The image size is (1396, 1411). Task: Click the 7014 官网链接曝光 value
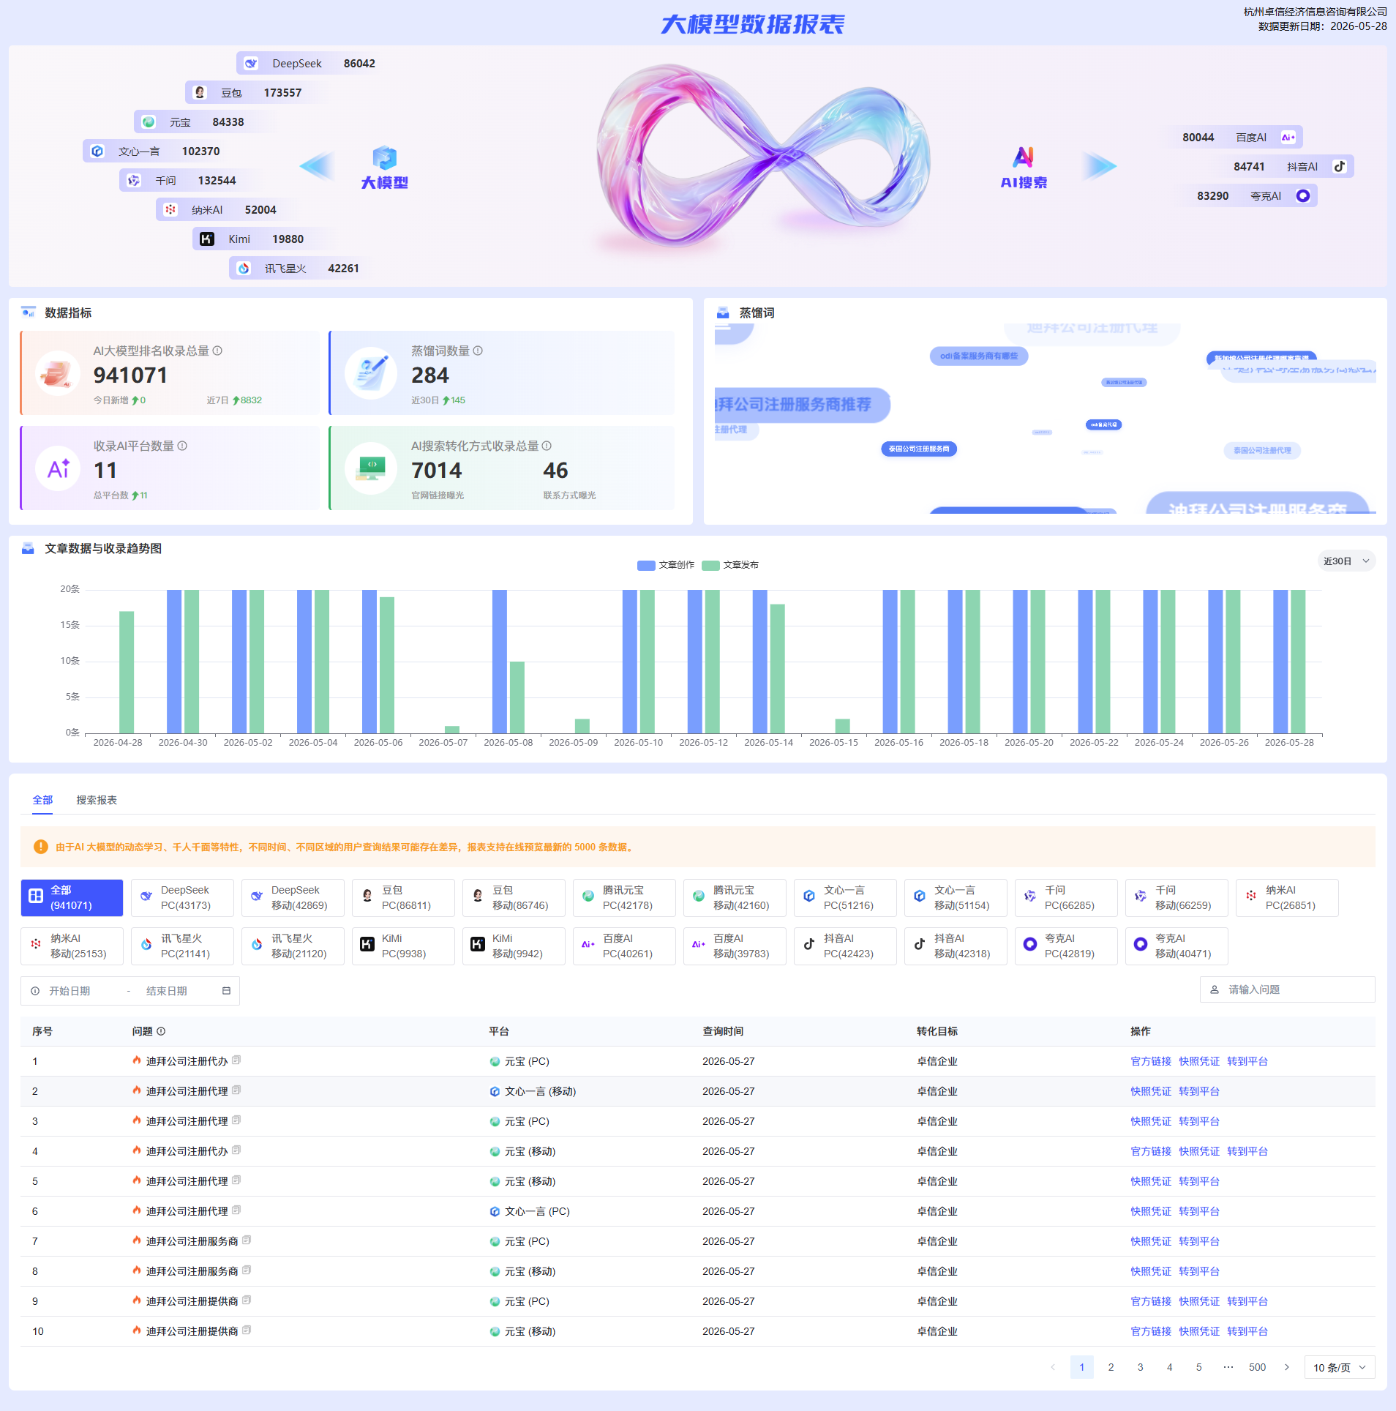(437, 470)
